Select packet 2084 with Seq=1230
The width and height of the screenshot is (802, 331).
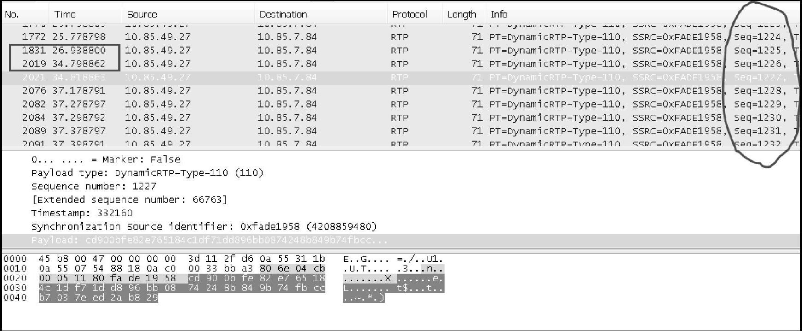click(x=401, y=118)
